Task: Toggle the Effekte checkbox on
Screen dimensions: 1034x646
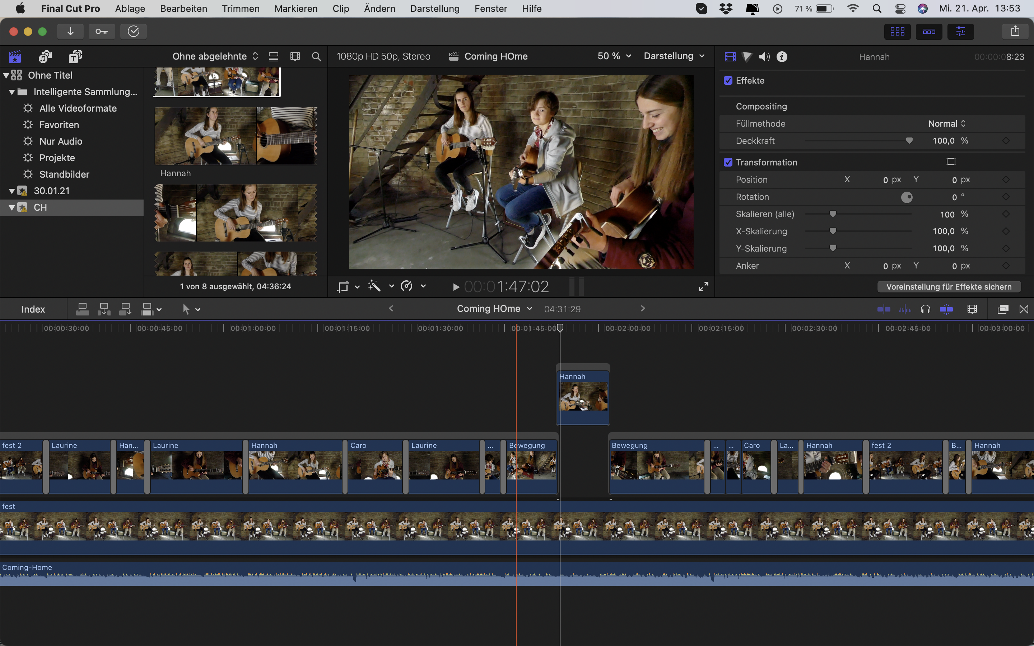Action: click(x=728, y=80)
